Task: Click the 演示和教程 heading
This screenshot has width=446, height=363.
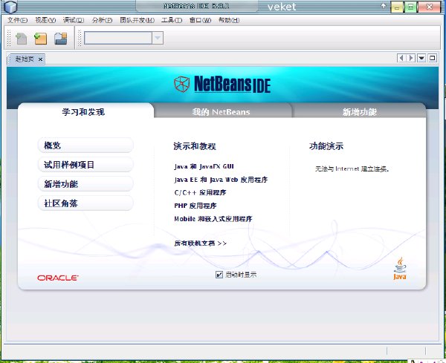Action: coord(195,146)
